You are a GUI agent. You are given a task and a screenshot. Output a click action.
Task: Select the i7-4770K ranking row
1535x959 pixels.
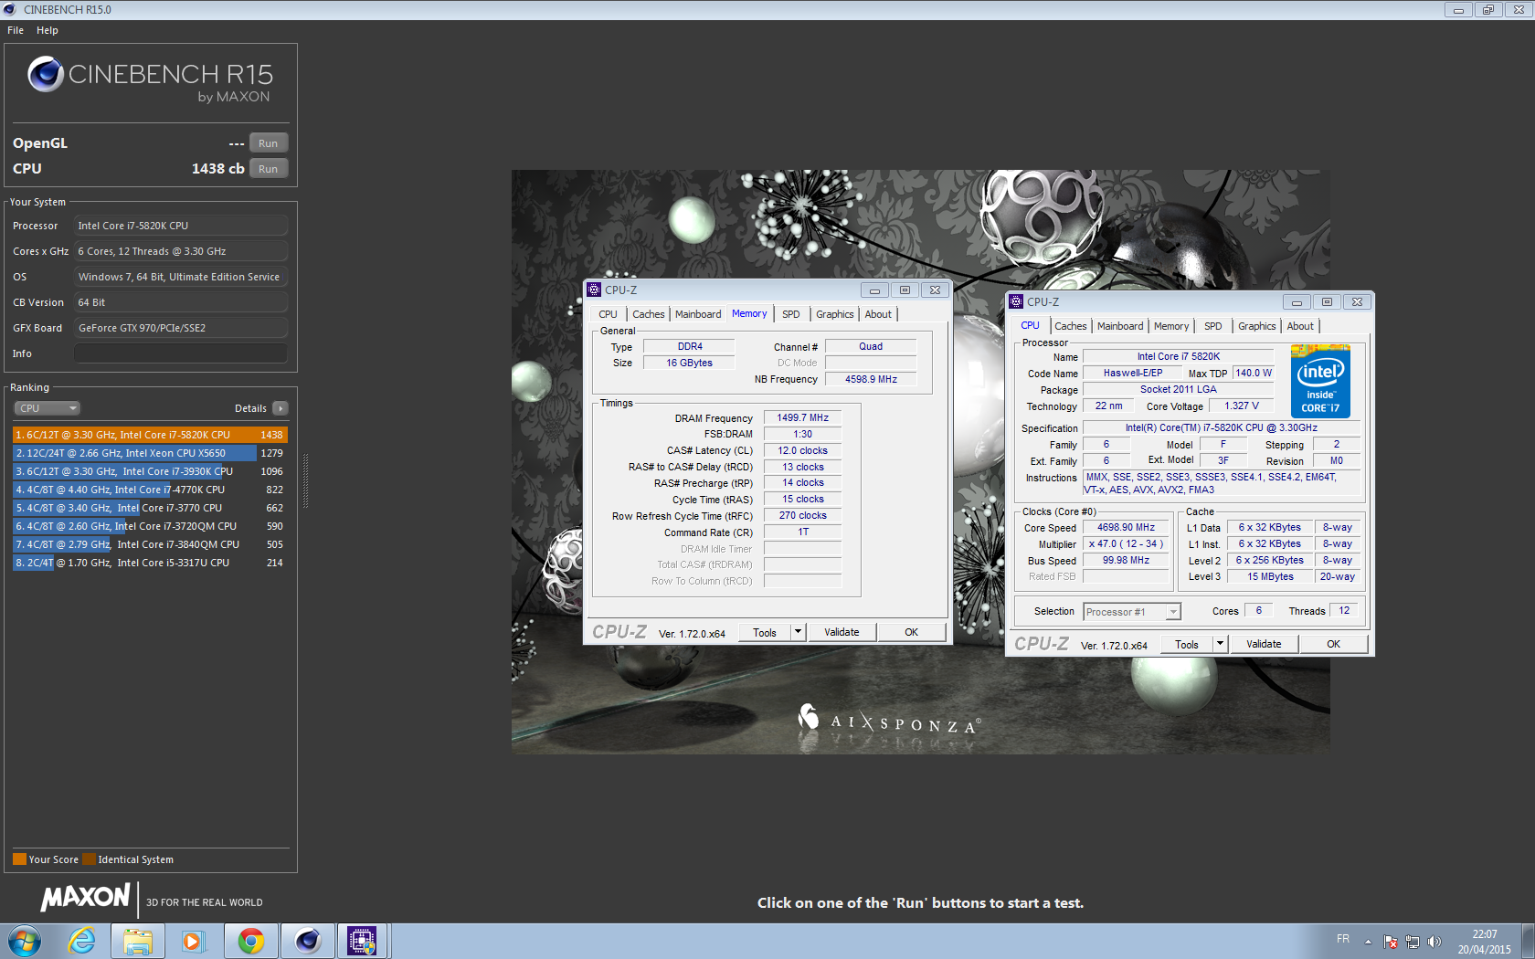pyautogui.click(x=150, y=490)
